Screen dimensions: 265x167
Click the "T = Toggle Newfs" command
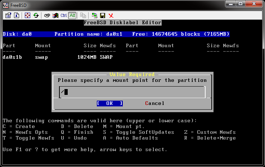28,138
